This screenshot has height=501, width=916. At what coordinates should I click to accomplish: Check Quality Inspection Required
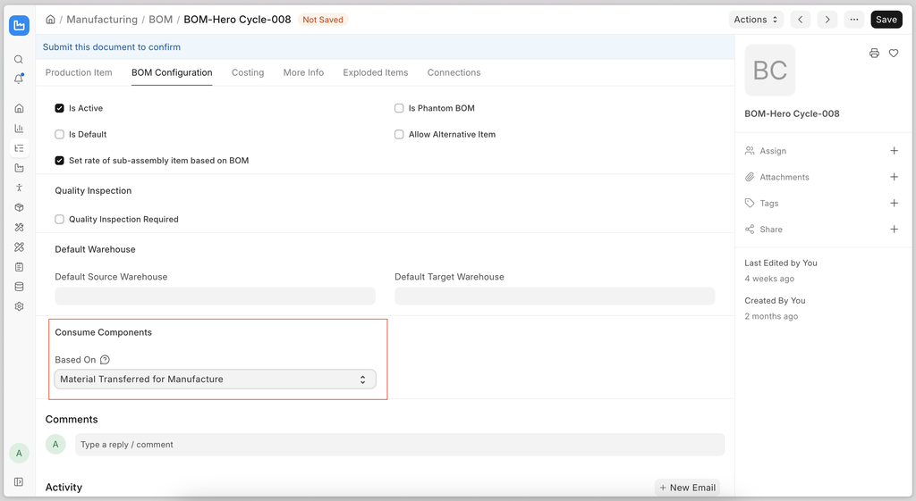60,219
